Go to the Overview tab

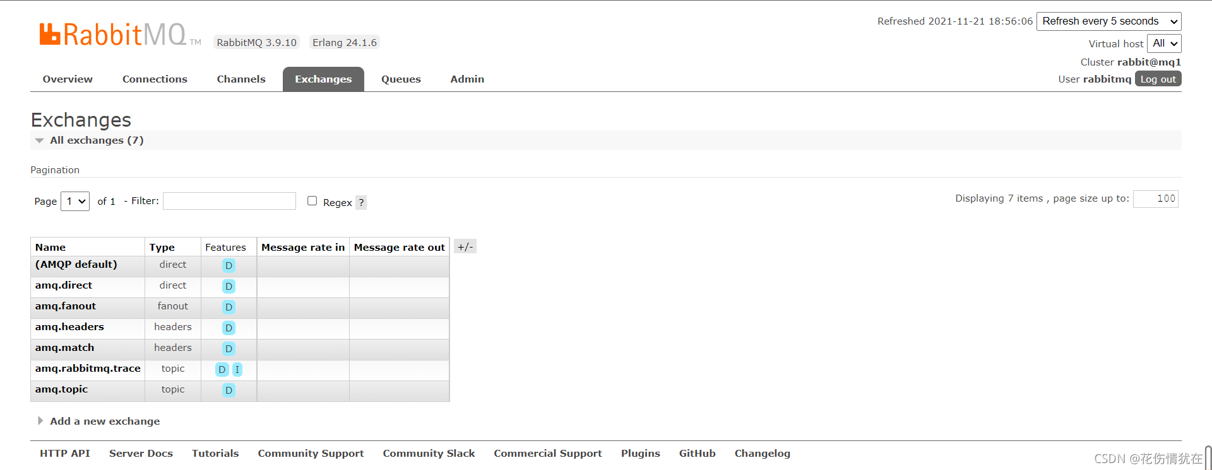[x=68, y=79]
